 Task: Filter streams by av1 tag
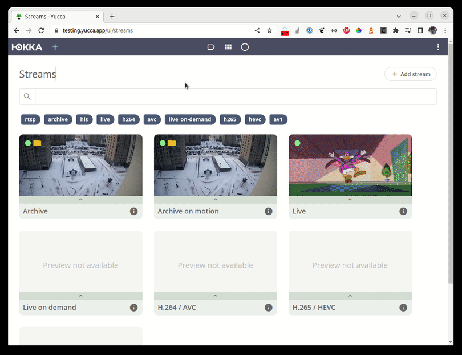pos(278,119)
